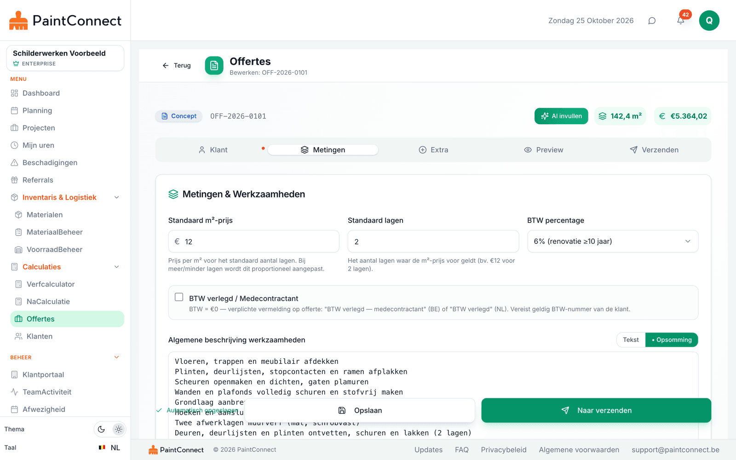
Task: Open Privacybeleid footer link
Action: (x=504, y=450)
